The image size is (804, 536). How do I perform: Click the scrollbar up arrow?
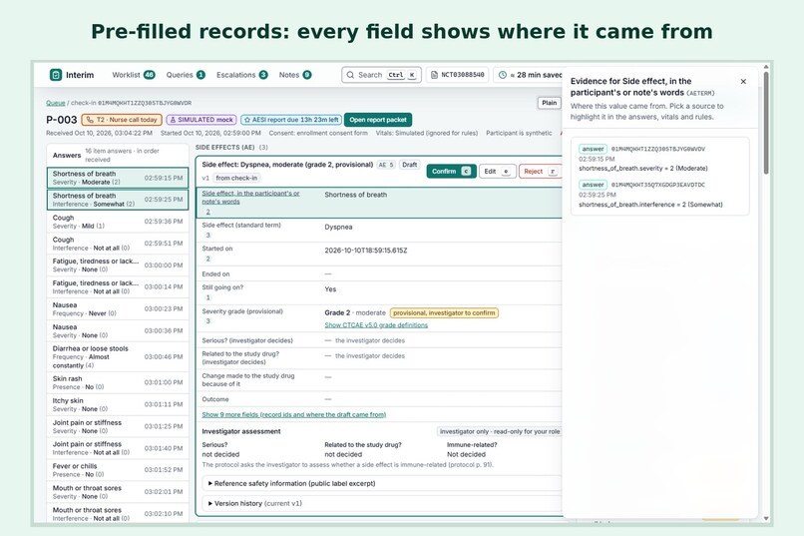coord(766,67)
